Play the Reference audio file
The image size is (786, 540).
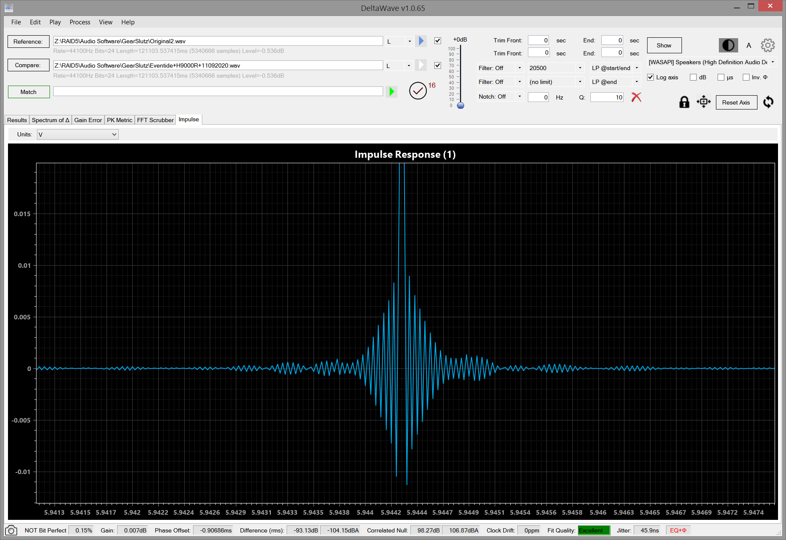click(x=421, y=41)
